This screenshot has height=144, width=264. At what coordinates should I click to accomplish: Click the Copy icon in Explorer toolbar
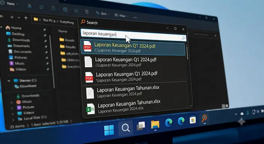(x=42, y=7)
